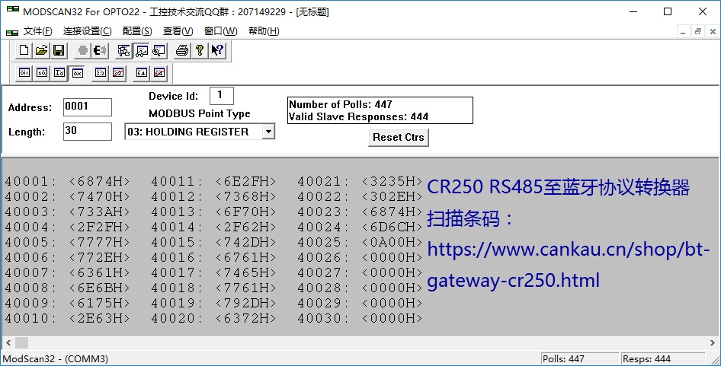Open the 查看(V) menu

click(x=178, y=31)
